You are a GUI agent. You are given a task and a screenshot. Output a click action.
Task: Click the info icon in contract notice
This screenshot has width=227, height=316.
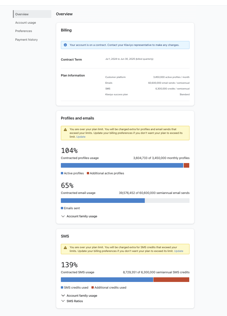[x=65, y=45]
